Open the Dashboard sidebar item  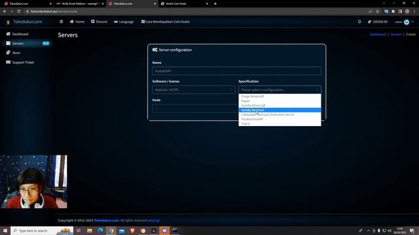(17, 34)
